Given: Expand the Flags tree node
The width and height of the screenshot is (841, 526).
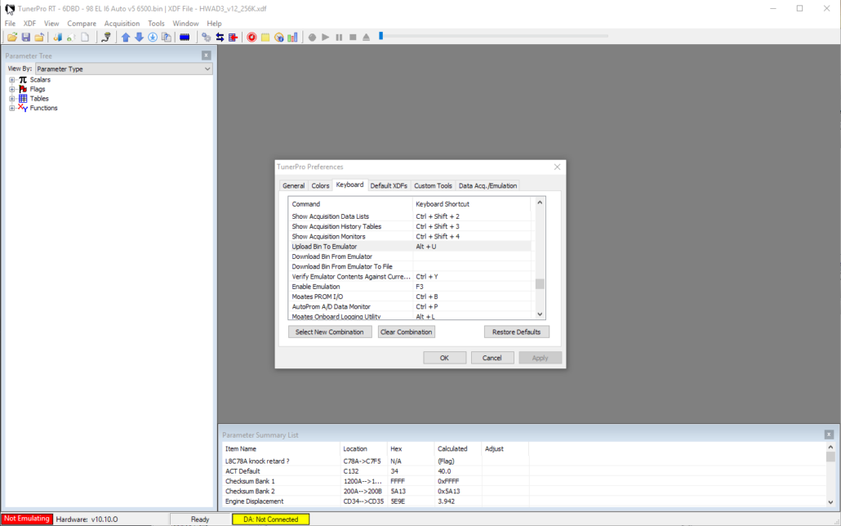Looking at the screenshot, I should 11,89.
